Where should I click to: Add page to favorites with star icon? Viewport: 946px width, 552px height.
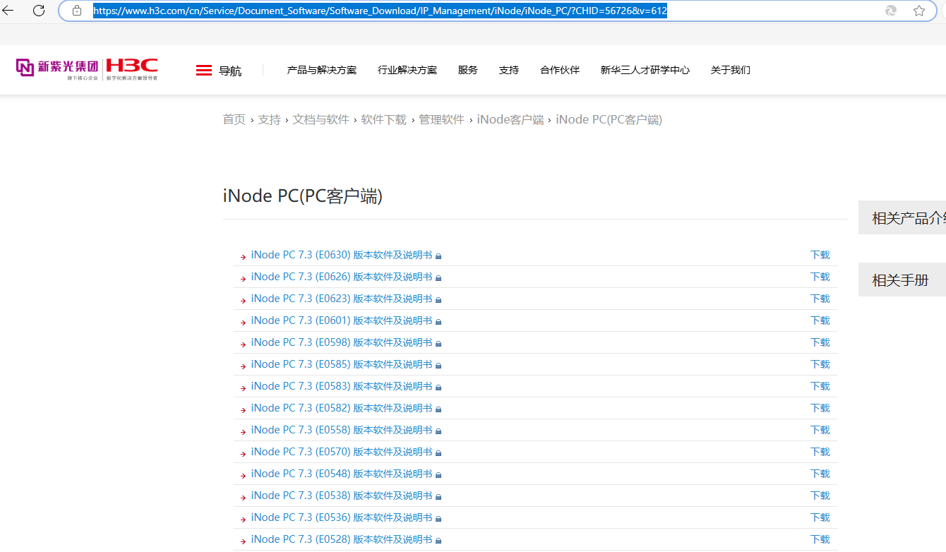point(918,11)
